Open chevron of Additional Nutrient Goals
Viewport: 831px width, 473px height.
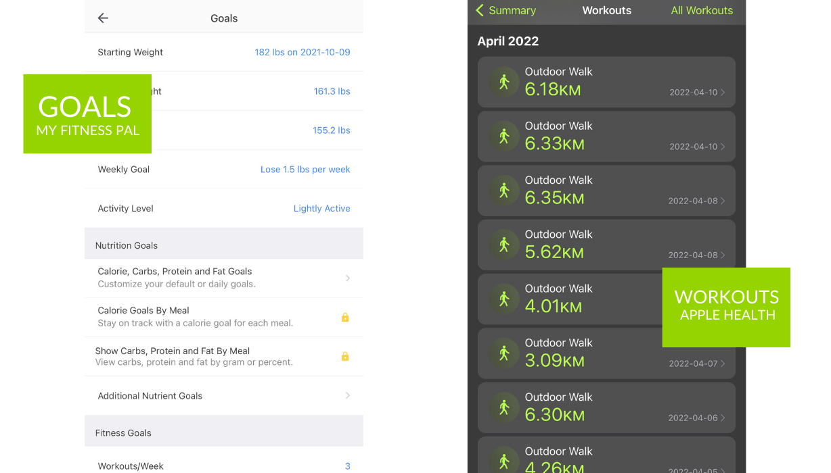click(x=348, y=395)
